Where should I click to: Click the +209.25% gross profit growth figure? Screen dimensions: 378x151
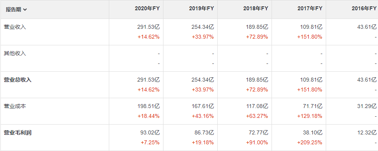(x=310, y=143)
